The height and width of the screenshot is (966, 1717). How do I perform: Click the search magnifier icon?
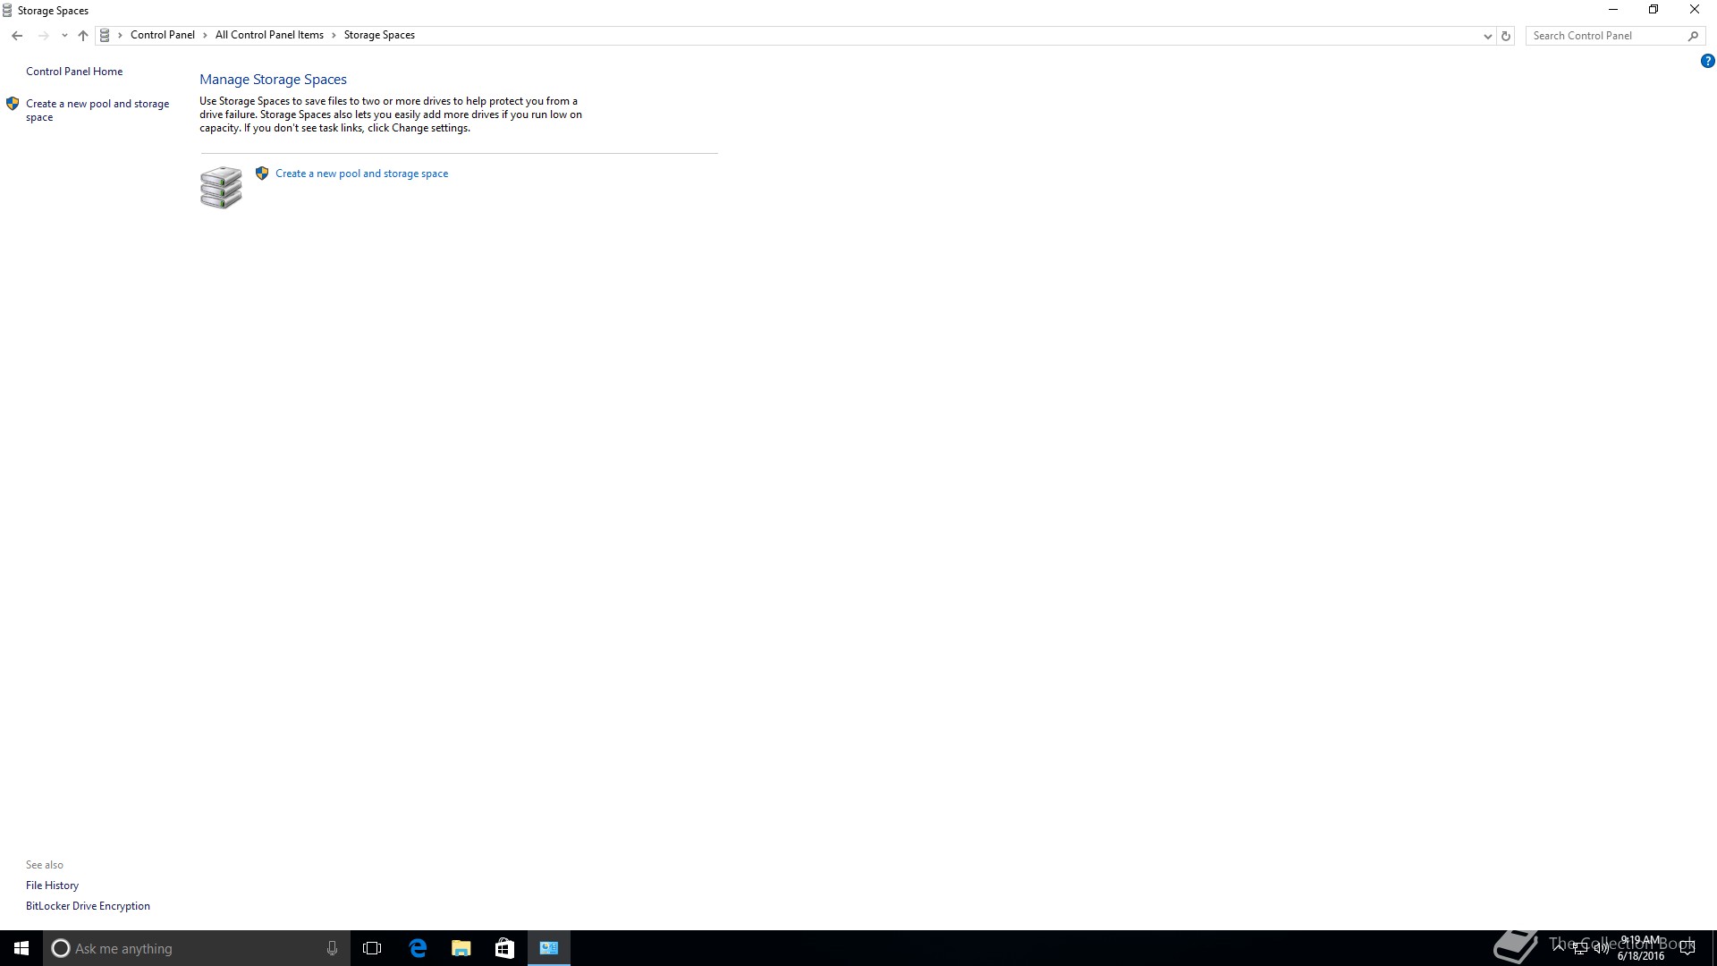(x=1693, y=36)
